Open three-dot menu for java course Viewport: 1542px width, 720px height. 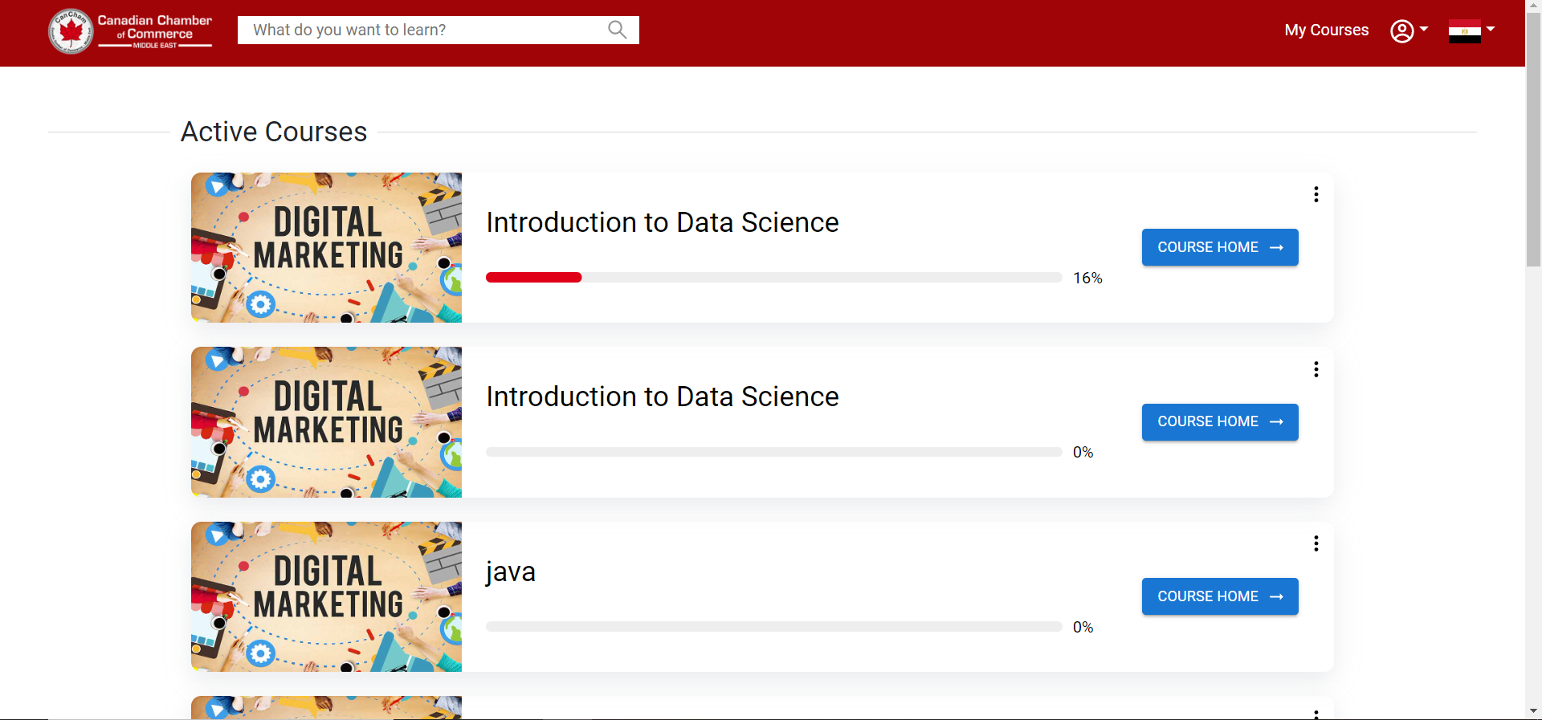1316,543
